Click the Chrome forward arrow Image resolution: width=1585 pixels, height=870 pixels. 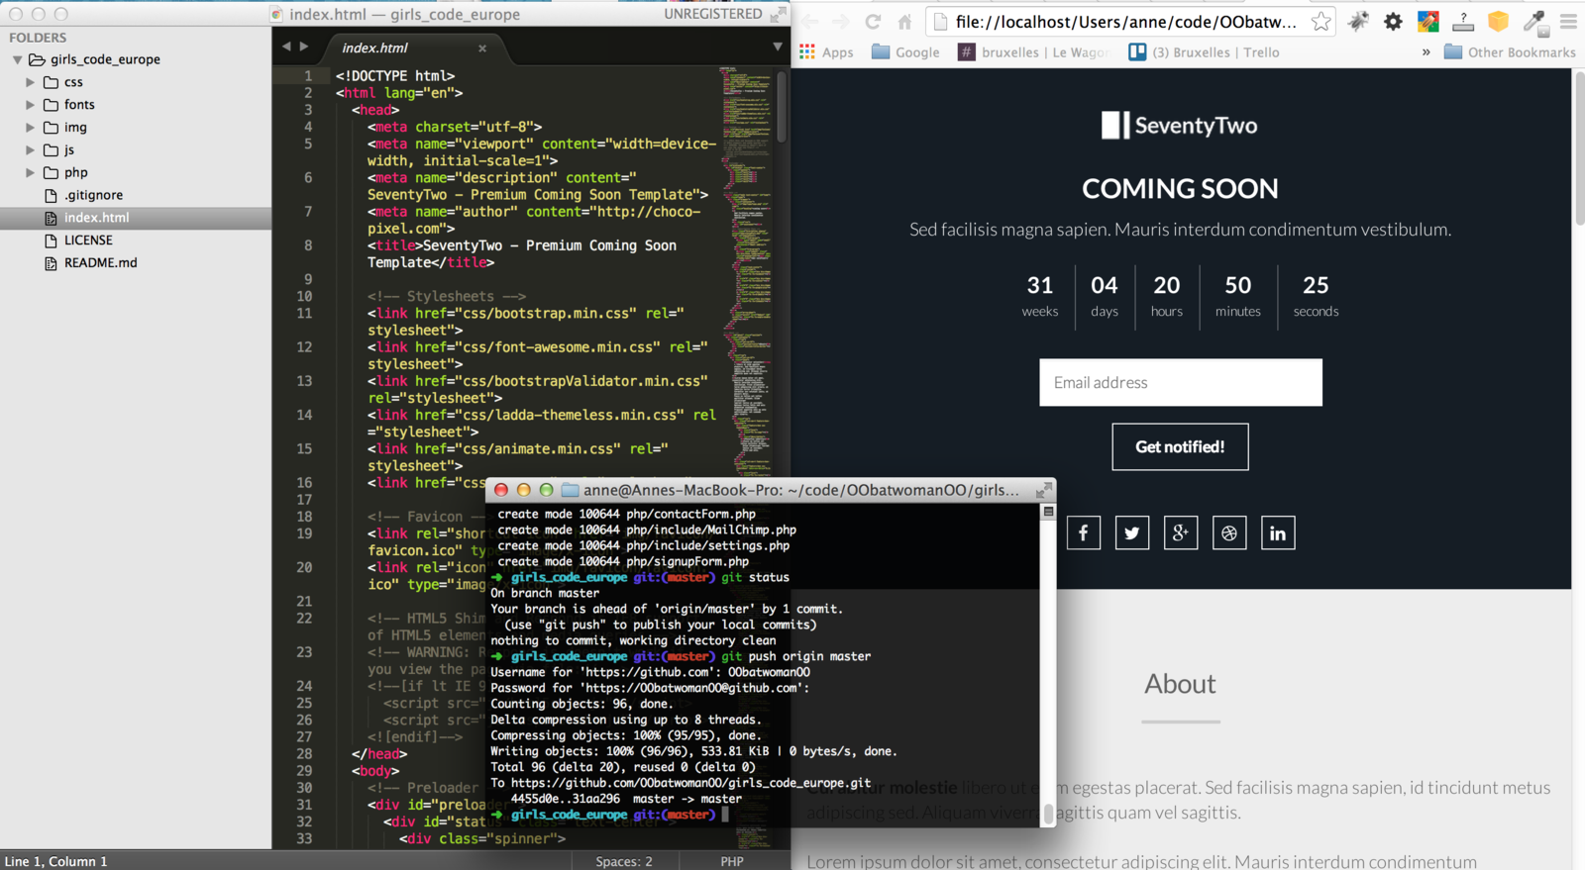[x=840, y=22]
